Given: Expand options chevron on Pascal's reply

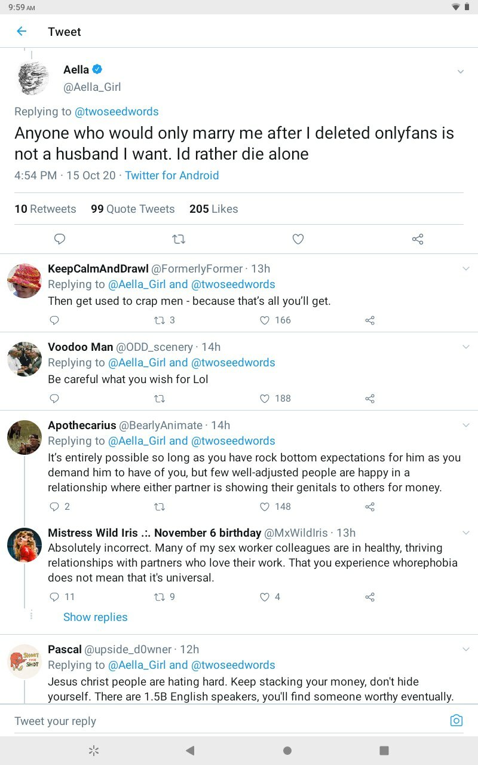Looking at the screenshot, I should pos(466,650).
